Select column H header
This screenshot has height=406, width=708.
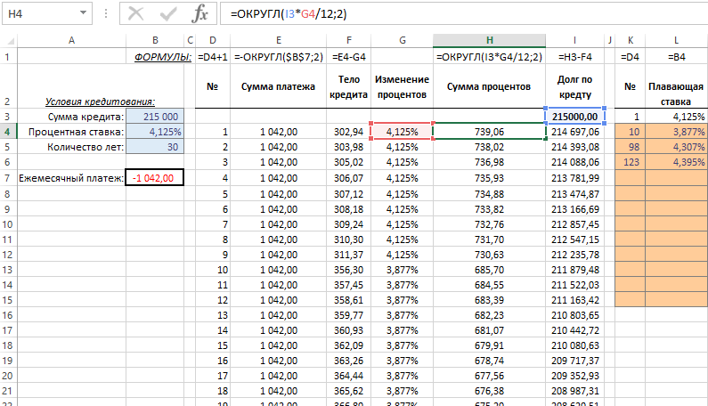coord(489,41)
